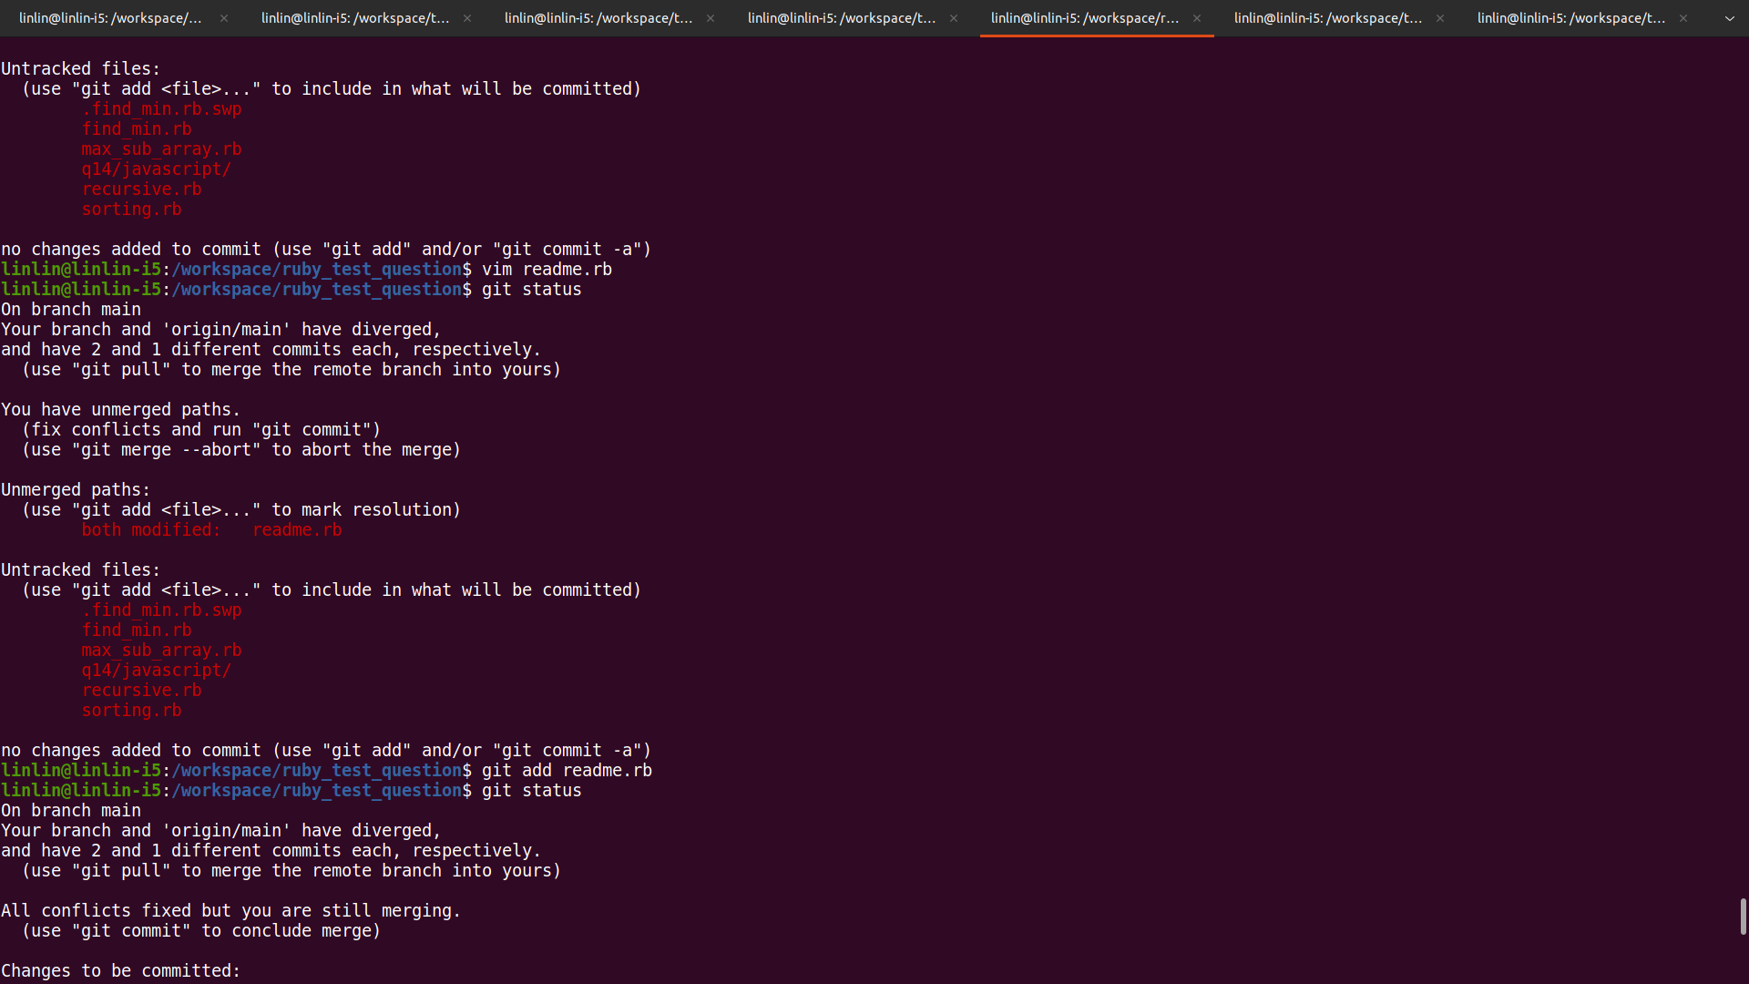Switch to the sixth terminal tab
This screenshot has height=984, width=1749.
click(x=1327, y=18)
